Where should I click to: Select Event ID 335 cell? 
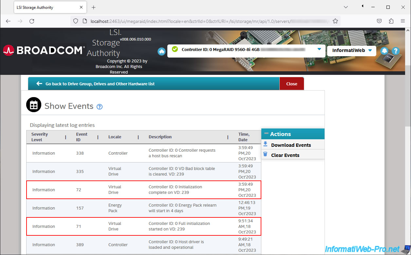(x=80, y=172)
